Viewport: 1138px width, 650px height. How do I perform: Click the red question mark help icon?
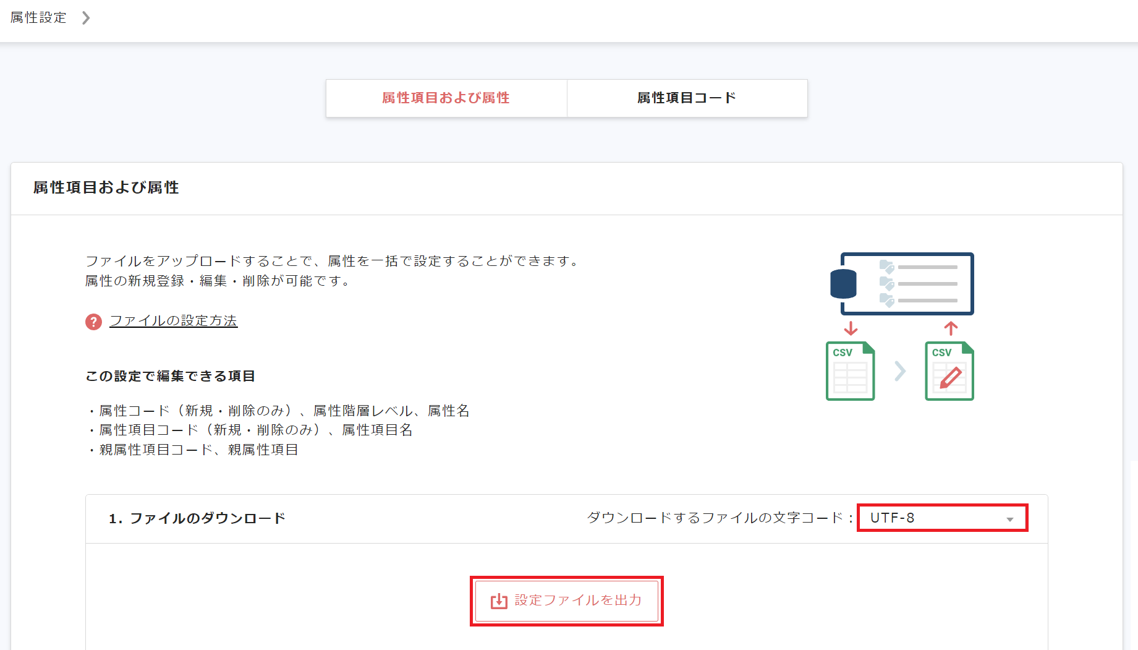click(93, 322)
